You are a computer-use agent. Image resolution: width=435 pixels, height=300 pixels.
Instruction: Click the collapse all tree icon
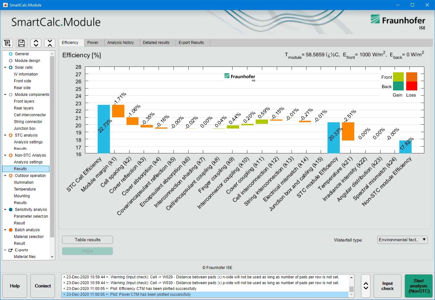(50, 43)
